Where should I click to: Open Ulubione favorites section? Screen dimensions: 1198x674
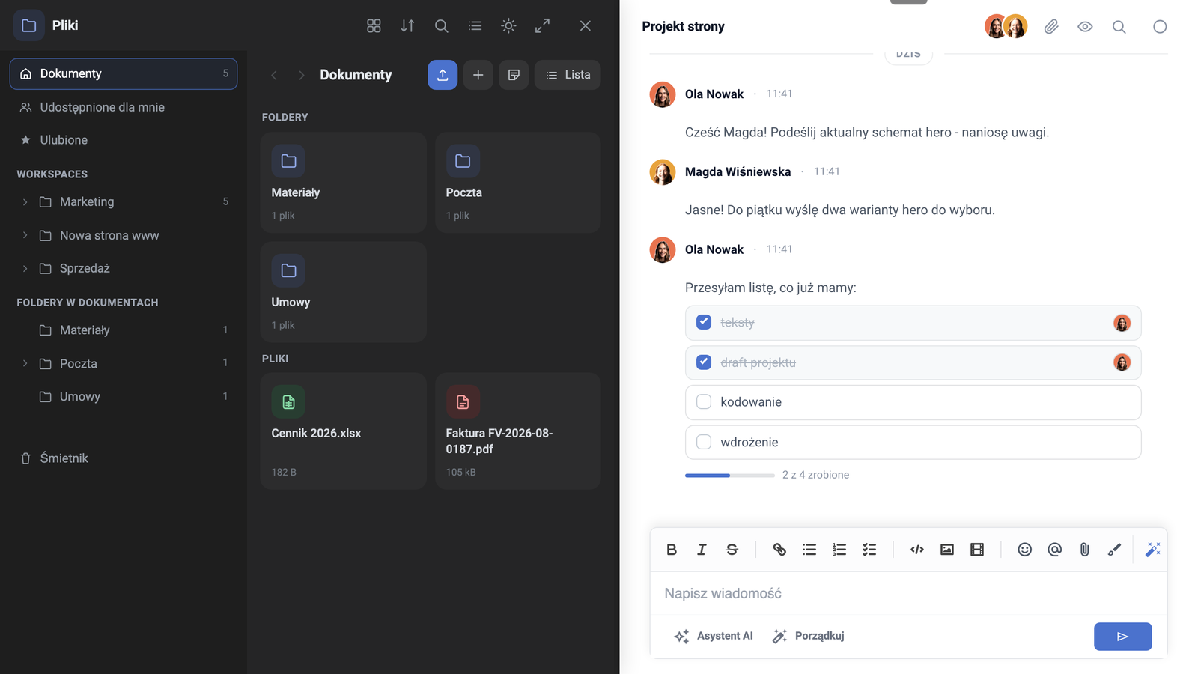click(124, 140)
